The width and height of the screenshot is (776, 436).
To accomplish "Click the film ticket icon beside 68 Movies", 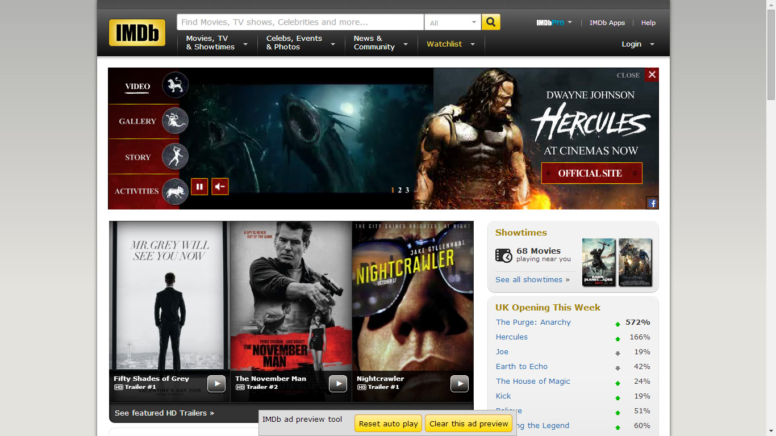I will 503,255.
